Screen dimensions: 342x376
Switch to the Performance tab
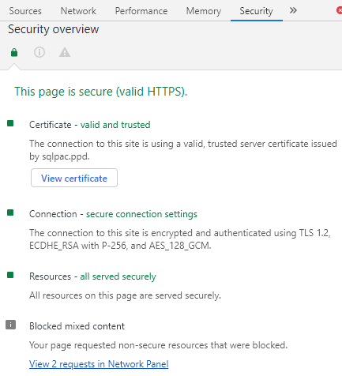(141, 11)
